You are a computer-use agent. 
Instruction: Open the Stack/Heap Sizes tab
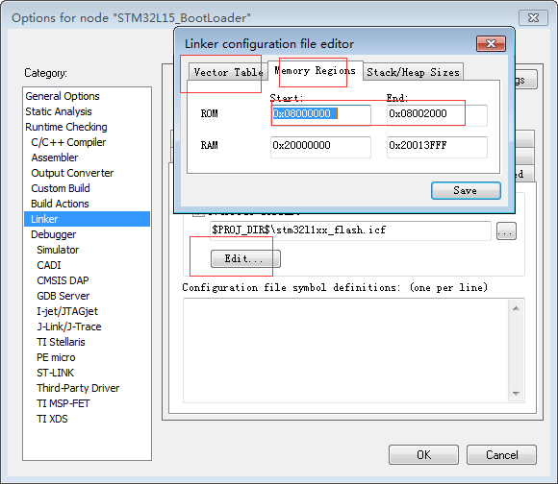tap(413, 72)
